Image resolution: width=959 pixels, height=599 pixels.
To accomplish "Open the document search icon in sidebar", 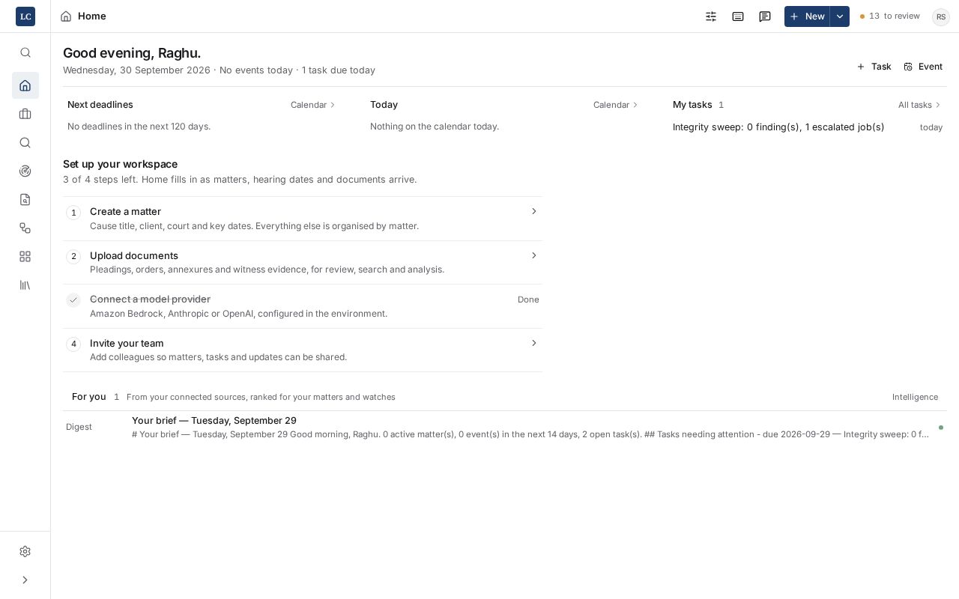I will pos(25,199).
